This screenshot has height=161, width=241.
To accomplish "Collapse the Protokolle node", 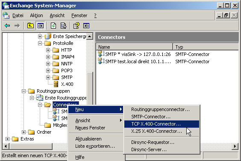I will tap(40, 43).
